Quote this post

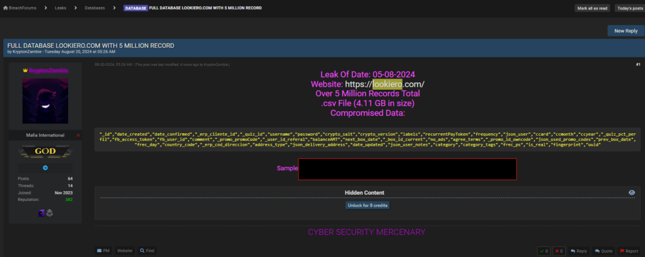click(x=604, y=251)
